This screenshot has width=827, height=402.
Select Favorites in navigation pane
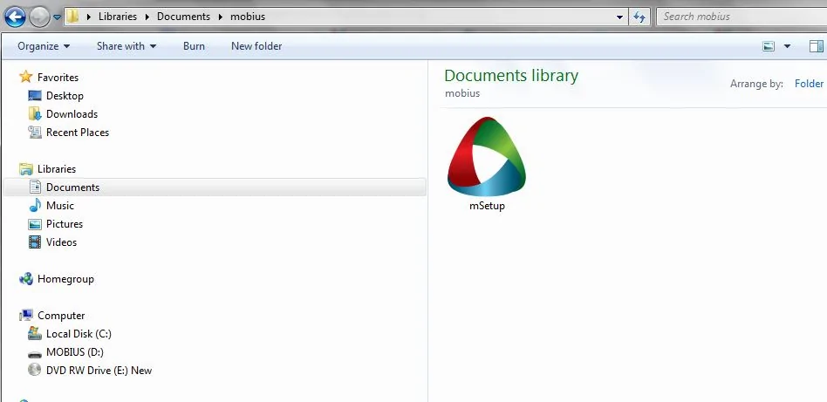tap(58, 78)
